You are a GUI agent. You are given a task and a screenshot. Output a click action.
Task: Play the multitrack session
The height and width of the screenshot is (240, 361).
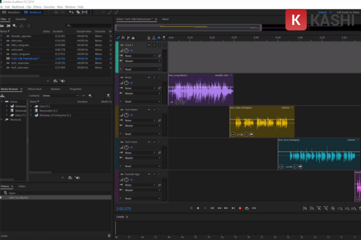point(198,208)
